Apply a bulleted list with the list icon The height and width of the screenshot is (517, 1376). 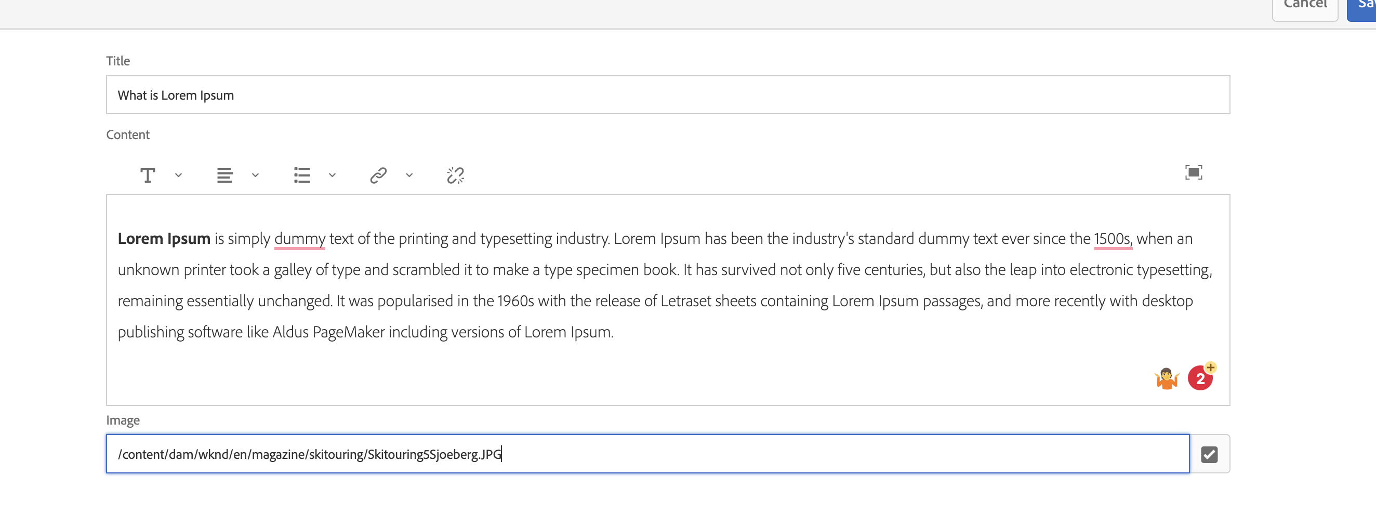coord(302,175)
